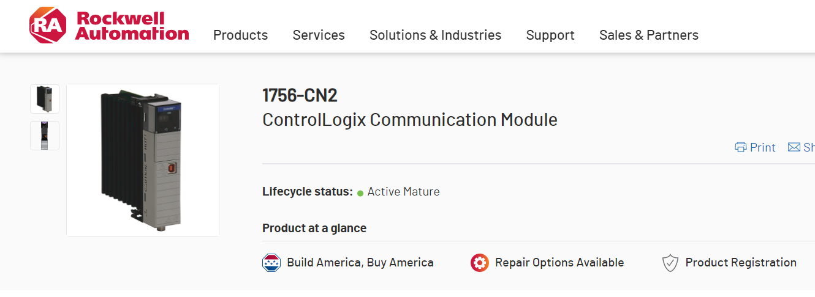
Task: Click the large 1756-CN2 module image
Action: point(143,160)
